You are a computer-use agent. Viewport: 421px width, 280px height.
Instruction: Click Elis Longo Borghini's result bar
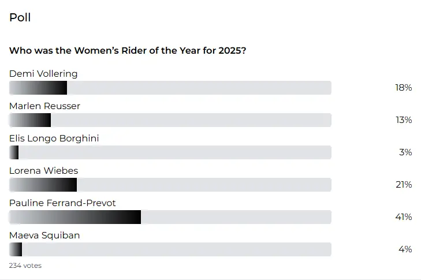[170, 152]
